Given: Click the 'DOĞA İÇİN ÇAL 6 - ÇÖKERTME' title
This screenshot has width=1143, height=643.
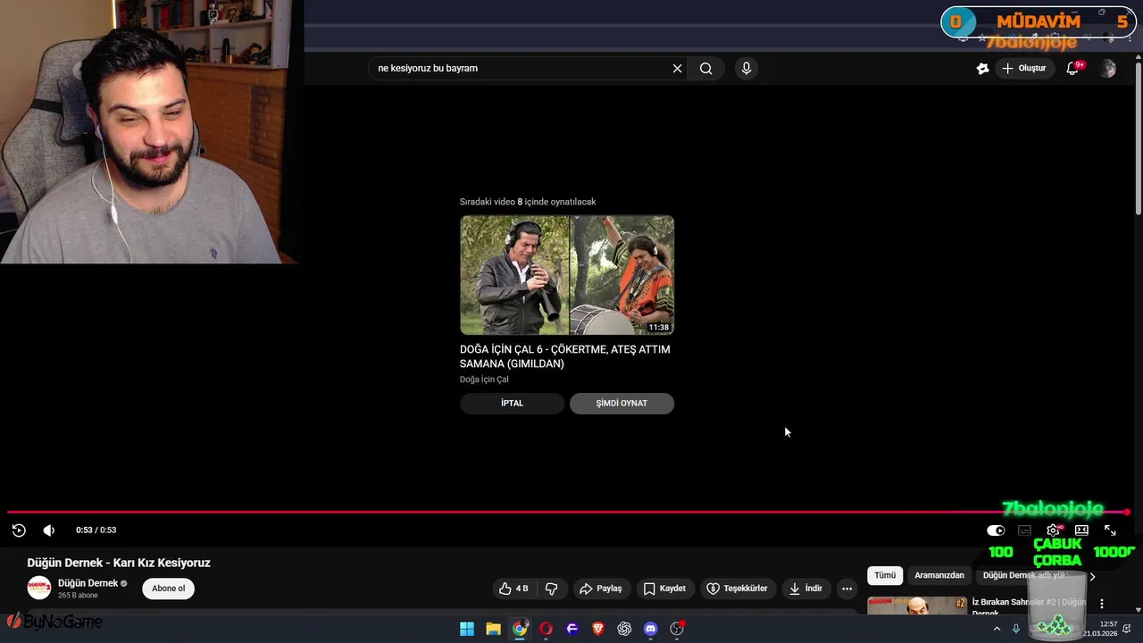Looking at the screenshot, I should pos(564,356).
